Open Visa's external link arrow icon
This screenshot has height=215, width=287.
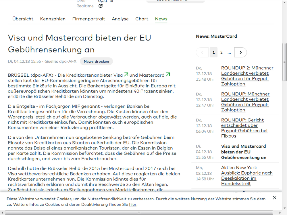pos(126,74)
